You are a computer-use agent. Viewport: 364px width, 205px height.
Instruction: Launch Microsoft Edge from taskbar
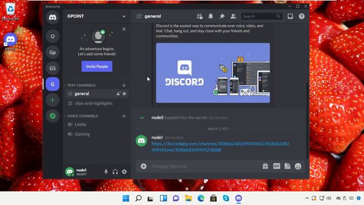[201, 198]
